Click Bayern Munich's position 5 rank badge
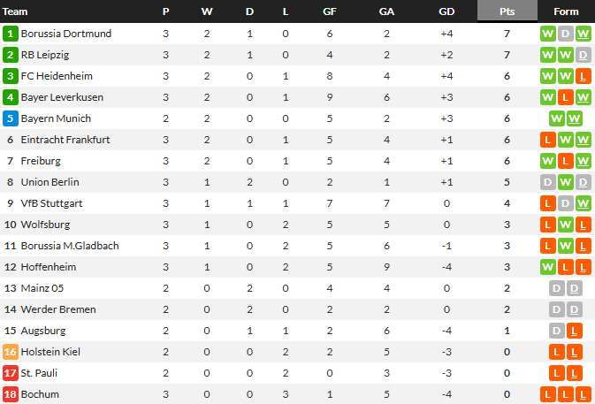 (11, 118)
